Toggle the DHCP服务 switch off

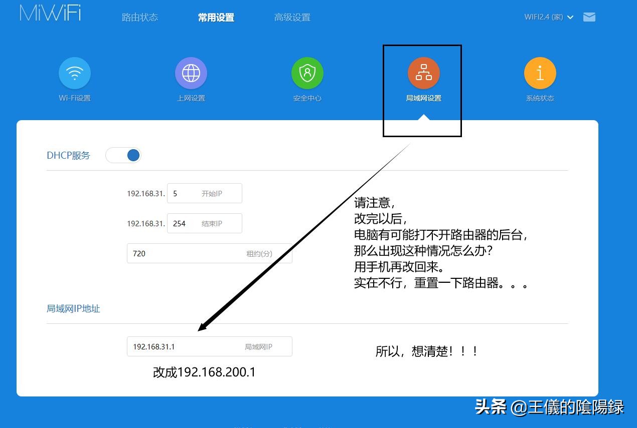pyautogui.click(x=123, y=155)
